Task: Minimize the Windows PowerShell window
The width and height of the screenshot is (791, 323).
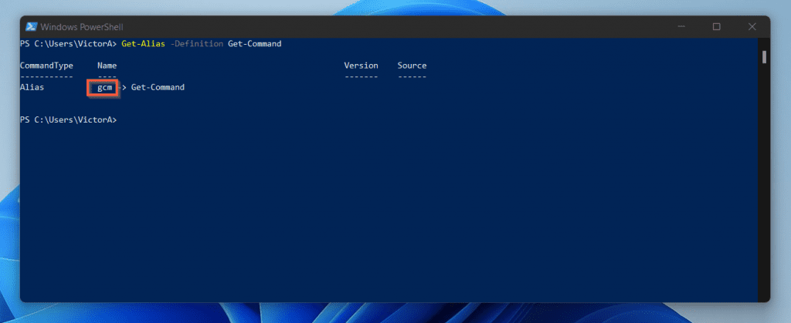Action: tap(681, 27)
